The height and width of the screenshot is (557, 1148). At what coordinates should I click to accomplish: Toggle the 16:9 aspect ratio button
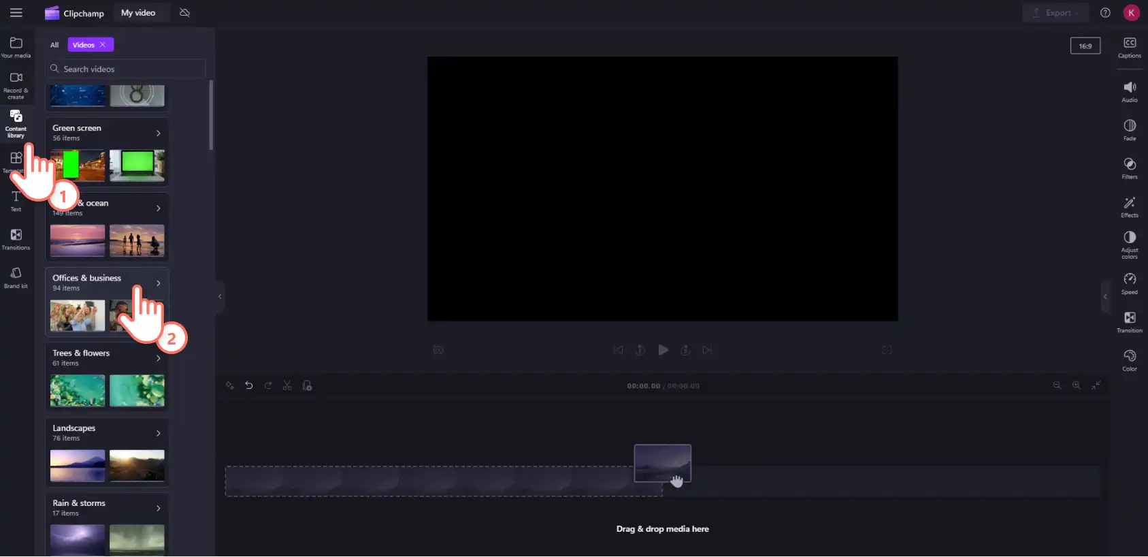(x=1085, y=46)
